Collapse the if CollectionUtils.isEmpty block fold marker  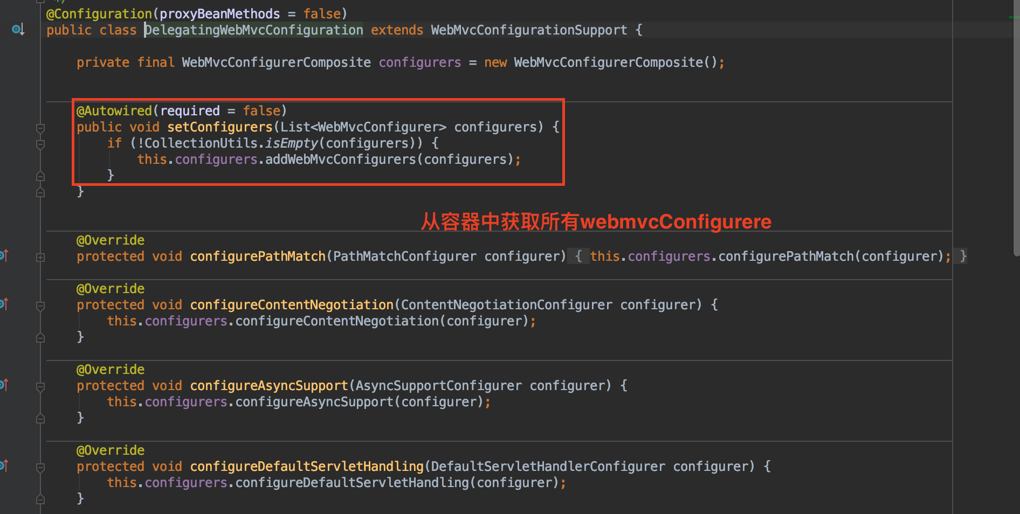pos(40,144)
